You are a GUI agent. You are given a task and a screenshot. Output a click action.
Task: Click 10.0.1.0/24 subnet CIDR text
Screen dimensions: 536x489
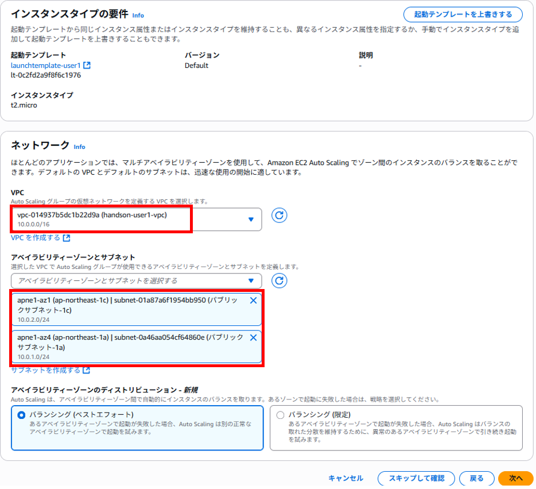(x=33, y=357)
